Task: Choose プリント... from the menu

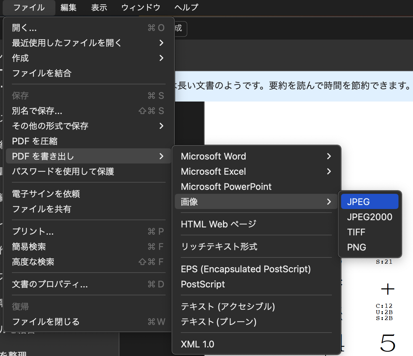Action: tap(88, 231)
